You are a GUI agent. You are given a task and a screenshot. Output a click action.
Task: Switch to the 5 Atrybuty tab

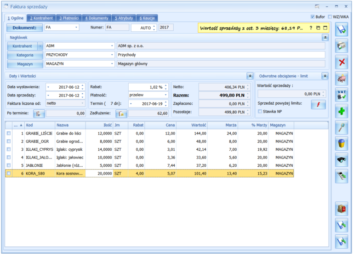tap(124, 18)
